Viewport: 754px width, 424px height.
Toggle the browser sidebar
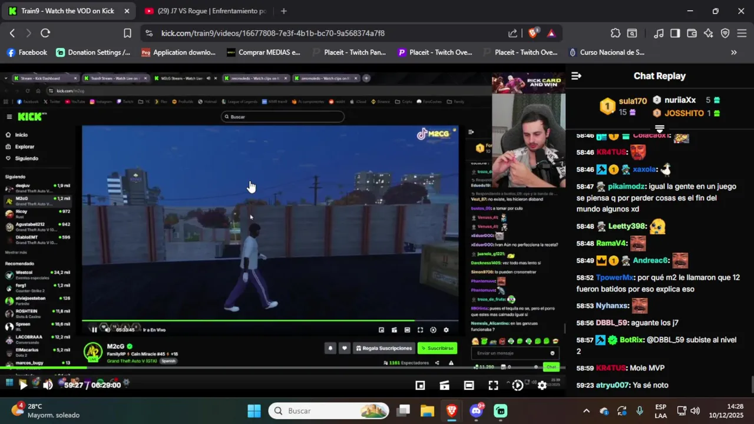[x=675, y=34]
